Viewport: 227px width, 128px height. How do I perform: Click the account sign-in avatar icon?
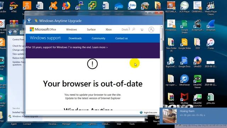pos(151,30)
